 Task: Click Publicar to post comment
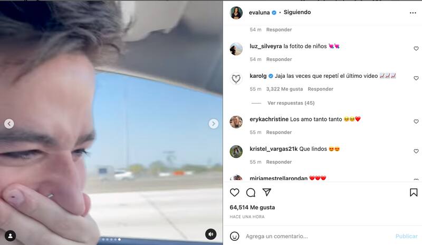pyautogui.click(x=406, y=236)
